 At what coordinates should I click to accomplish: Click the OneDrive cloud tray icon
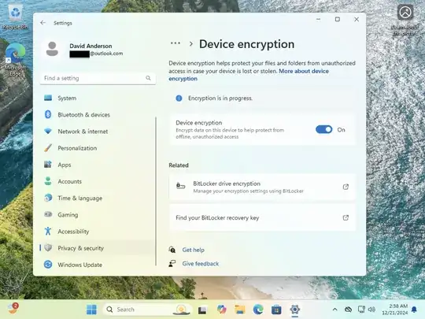[349, 310]
